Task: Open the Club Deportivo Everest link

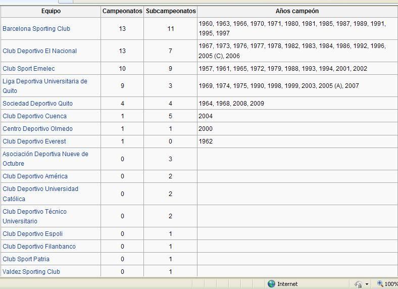Action: tap(34, 141)
